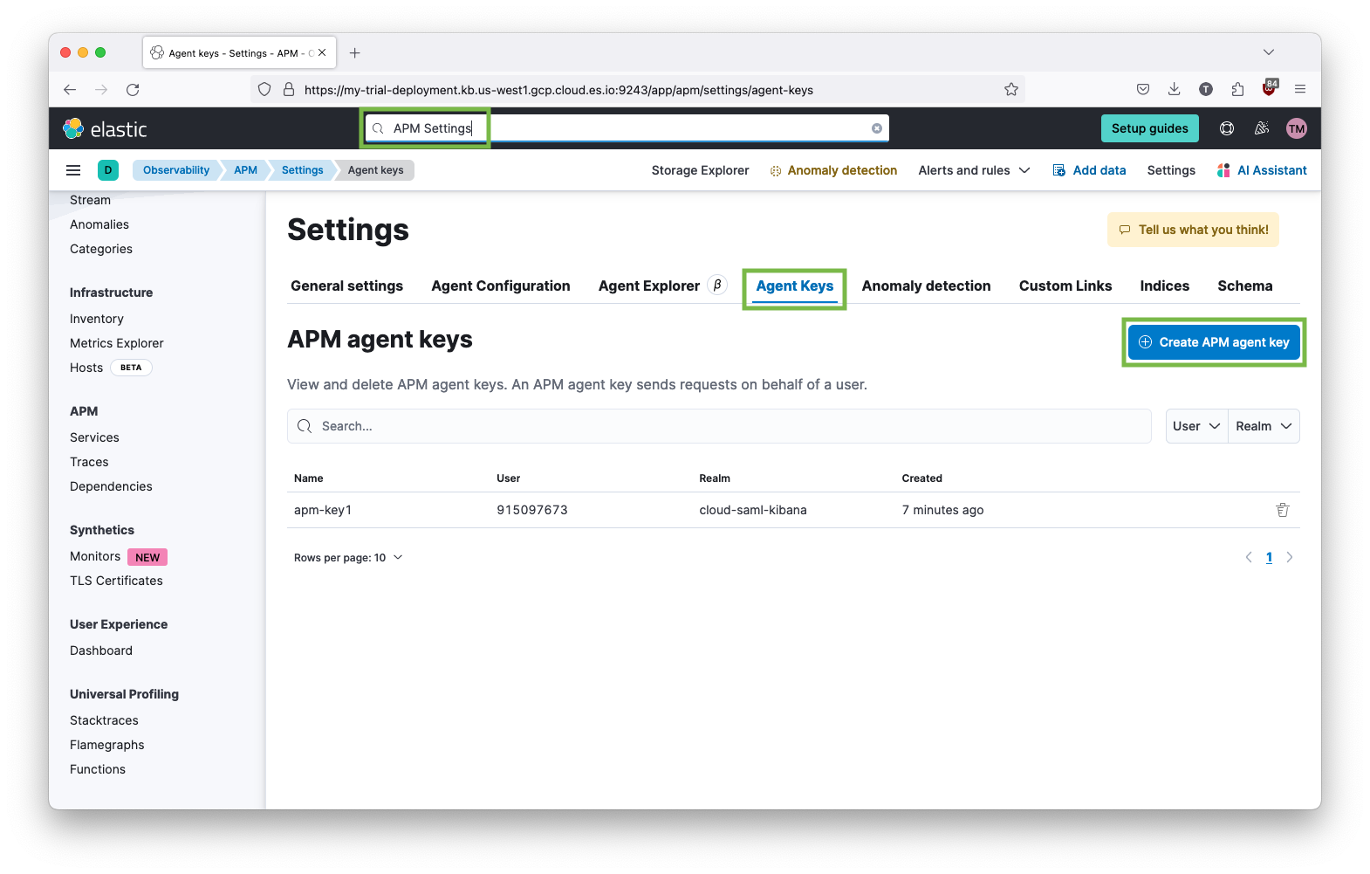This screenshot has height=874, width=1370.
Task: Open the ad-blocker extension with 84 badge
Action: coord(1270,88)
